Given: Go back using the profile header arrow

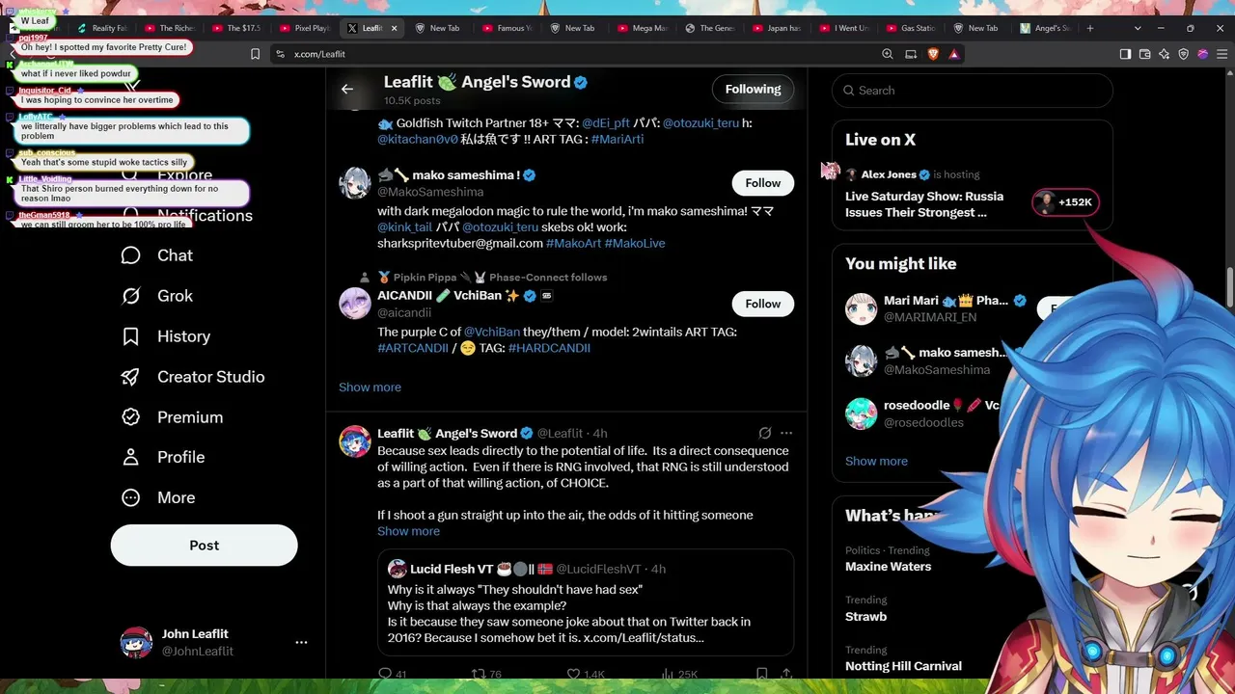Looking at the screenshot, I should click(x=347, y=90).
